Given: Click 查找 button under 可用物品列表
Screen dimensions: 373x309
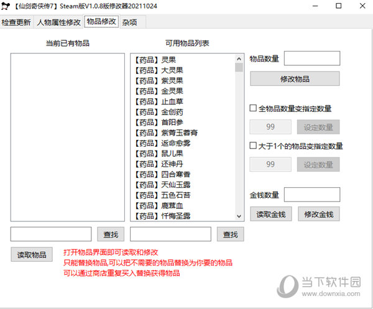Looking at the screenshot, I should tap(231, 234).
